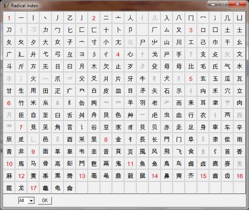The width and height of the screenshot is (249, 210).
Task: Close the Radical index window
Action: pos(237,4)
